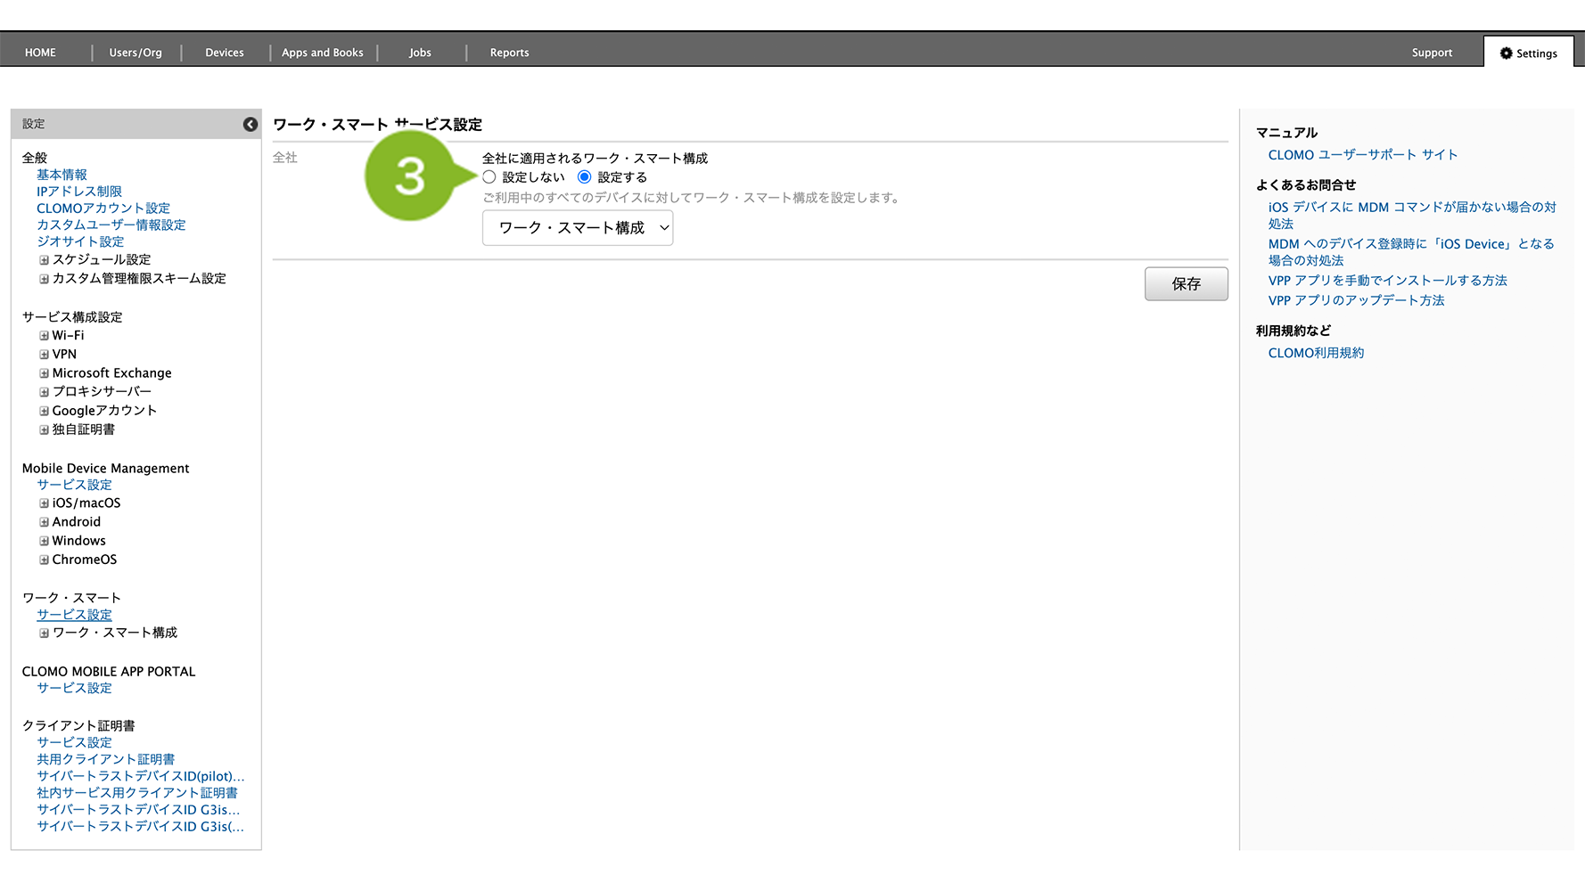Expand the Android plus icon

[x=44, y=522]
